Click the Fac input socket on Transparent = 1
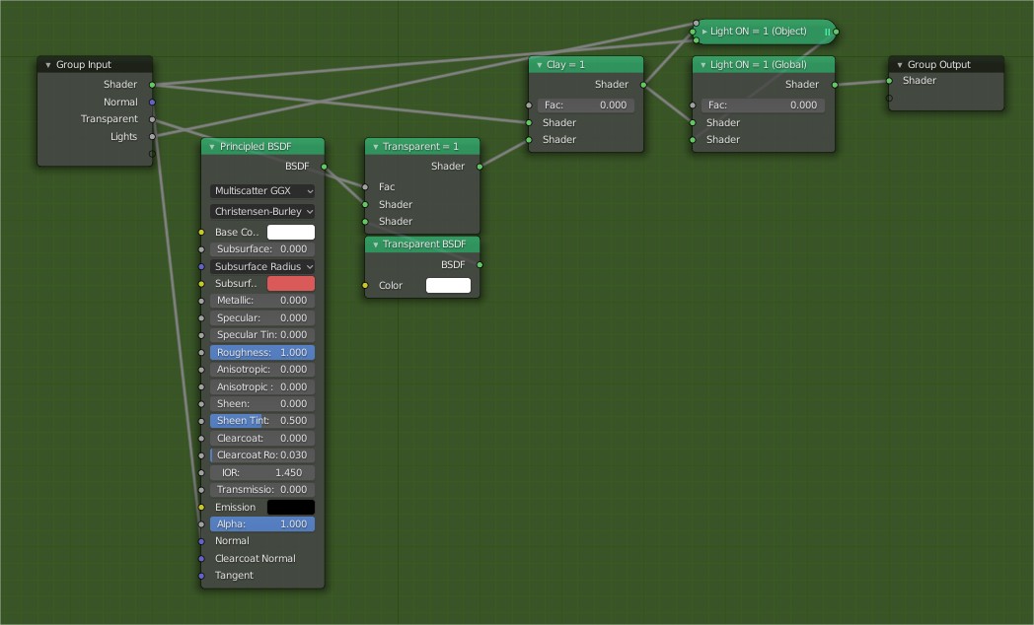 365,186
